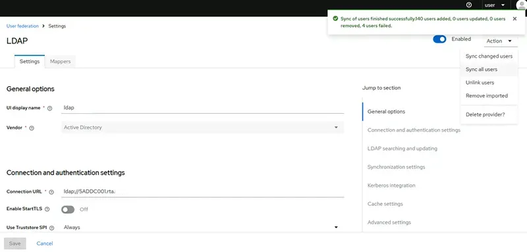Show help for Connection URL
527x252 pixels.
tap(51, 192)
